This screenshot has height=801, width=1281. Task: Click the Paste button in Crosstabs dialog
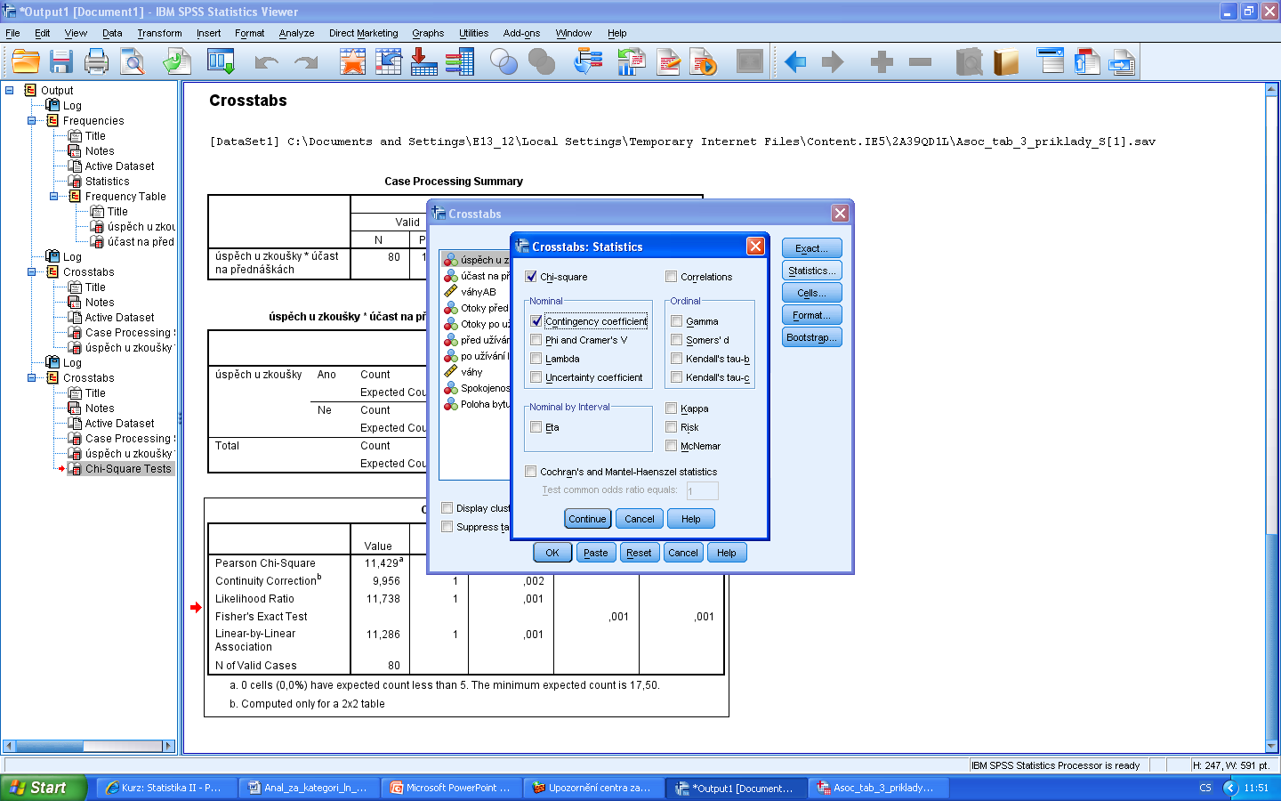click(x=595, y=553)
